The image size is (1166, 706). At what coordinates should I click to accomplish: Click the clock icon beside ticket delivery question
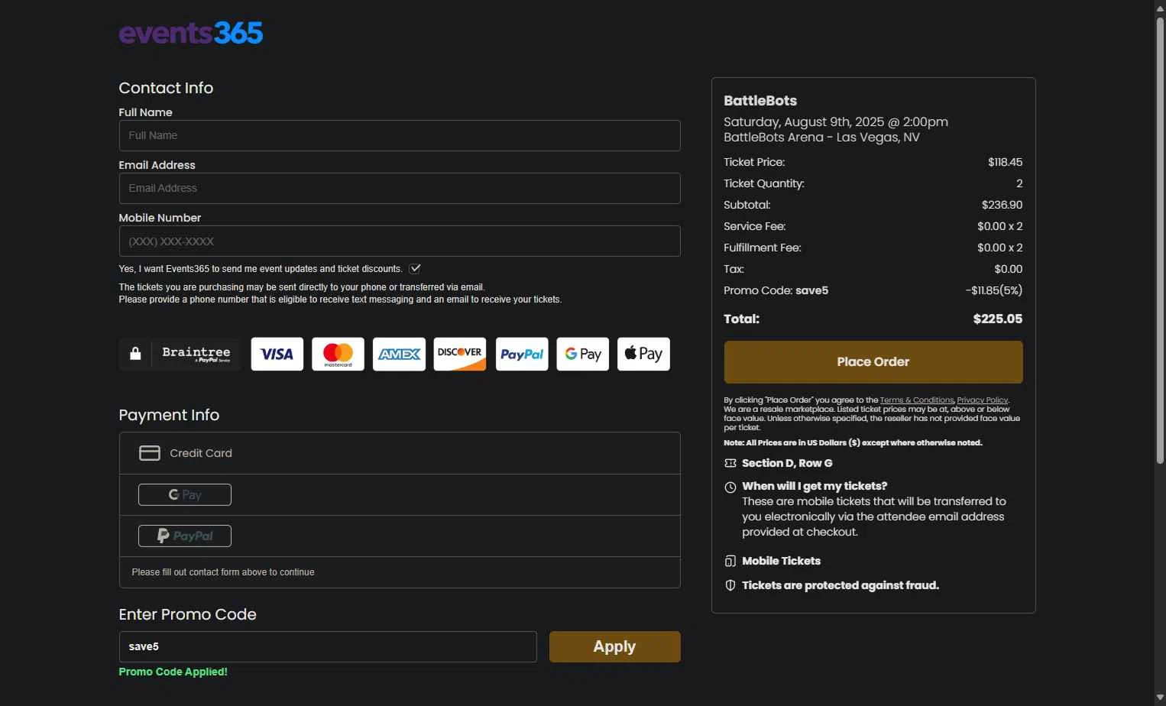pos(730,487)
